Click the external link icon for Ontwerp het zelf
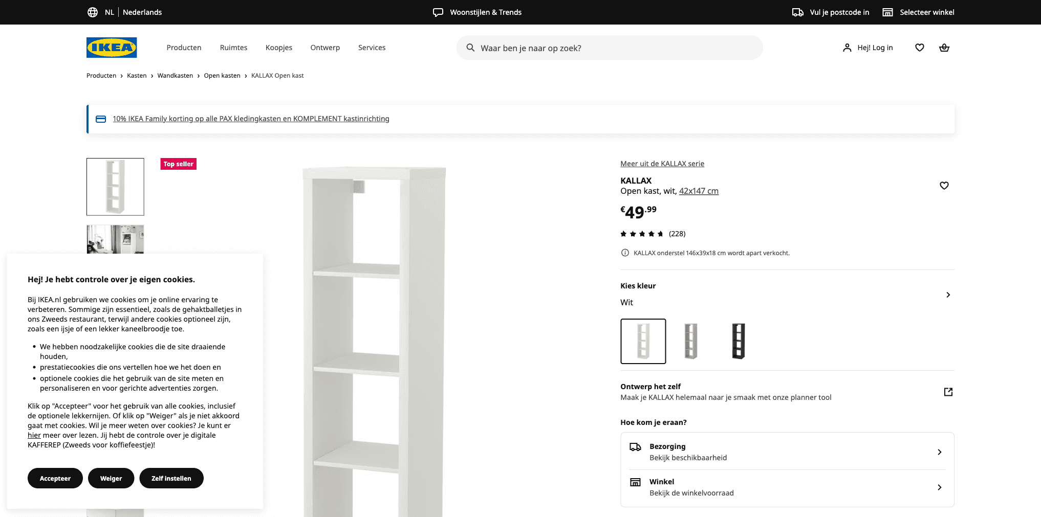 [x=948, y=392]
